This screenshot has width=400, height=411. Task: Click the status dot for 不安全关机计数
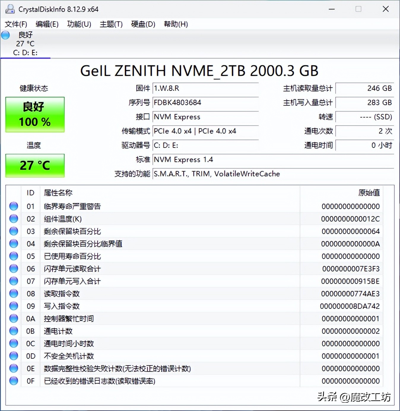[x=13, y=356]
